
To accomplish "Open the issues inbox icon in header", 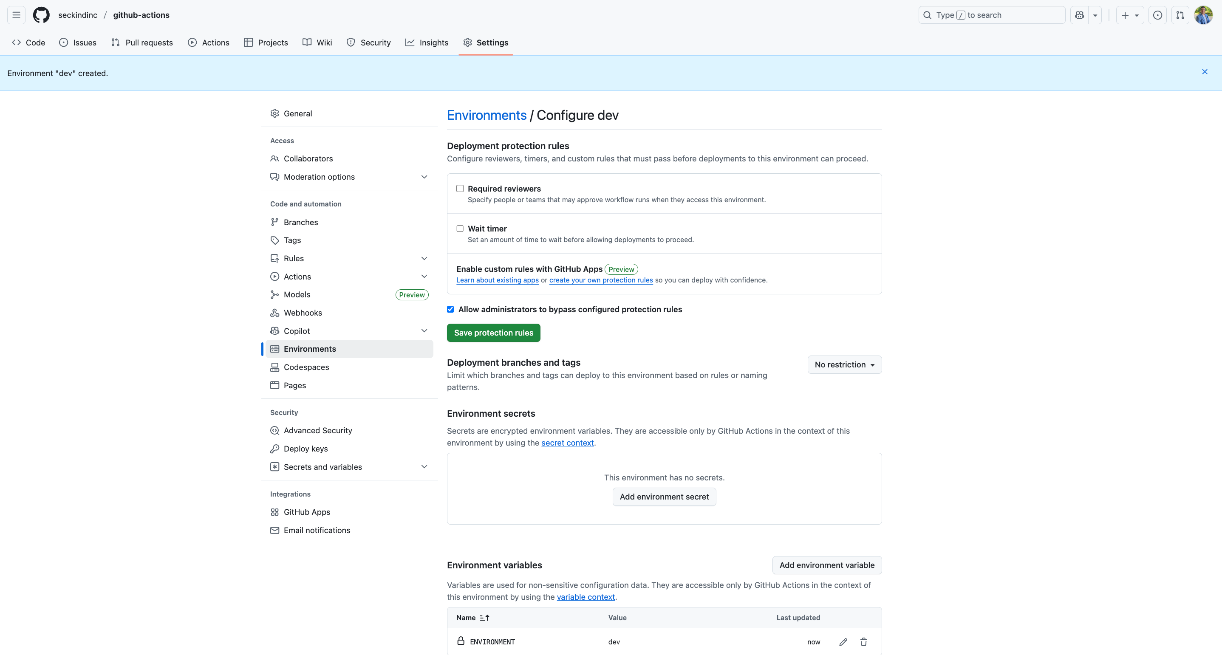I will [x=1157, y=15].
